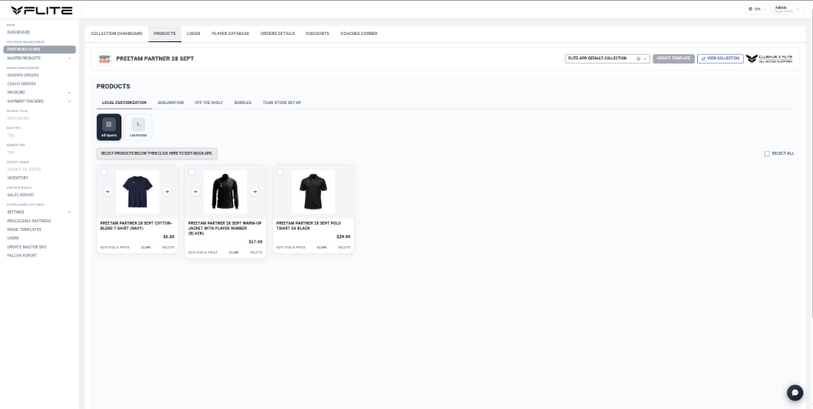Viewport: 813px width, 409px height.
Task: Go to Orders Details tab
Action: [x=277, y=33]
